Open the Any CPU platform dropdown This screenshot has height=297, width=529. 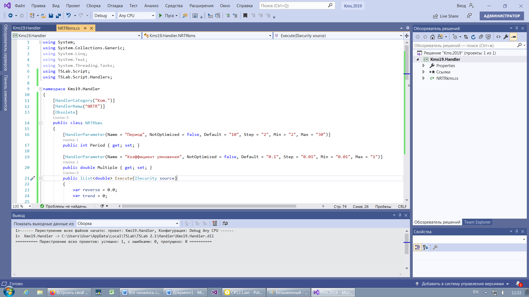(x=136, y=16)
